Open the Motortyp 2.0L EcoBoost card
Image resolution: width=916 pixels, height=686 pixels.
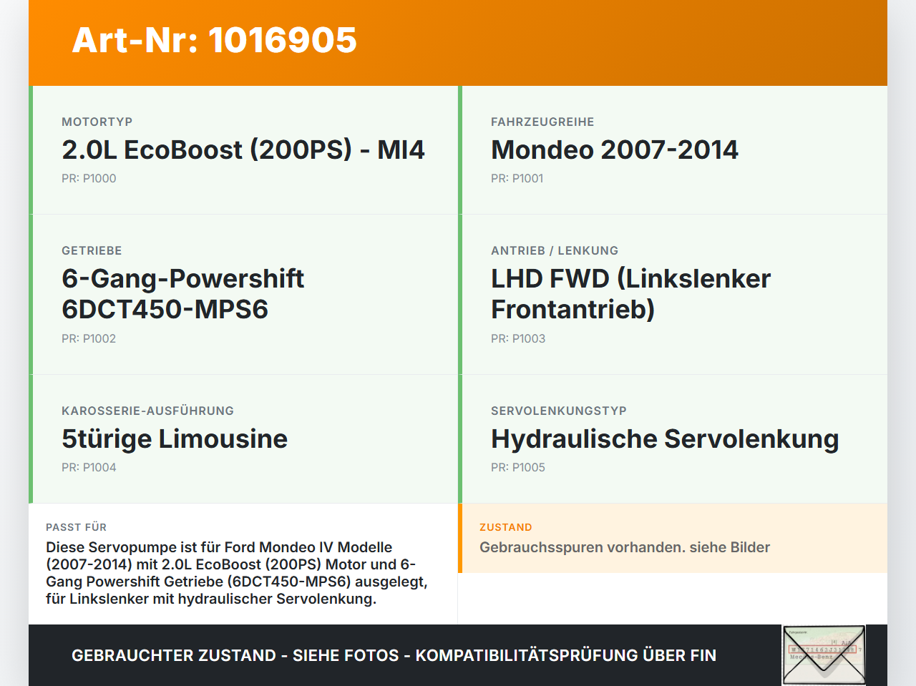pos(243,150)
